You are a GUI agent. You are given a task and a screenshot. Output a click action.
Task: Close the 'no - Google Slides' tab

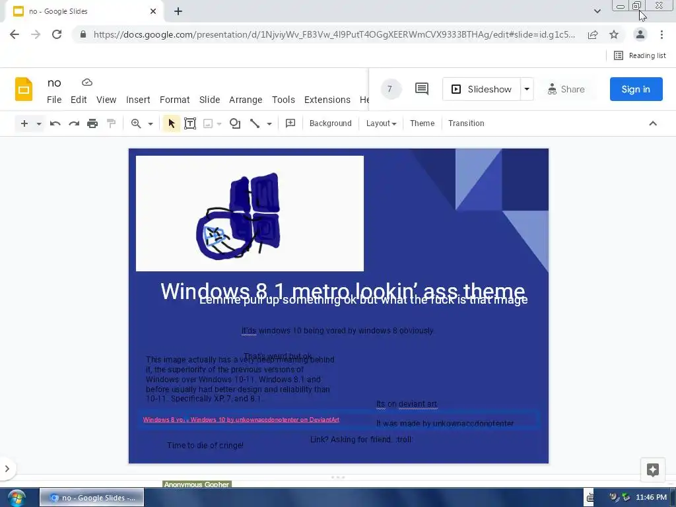(152, 11)
